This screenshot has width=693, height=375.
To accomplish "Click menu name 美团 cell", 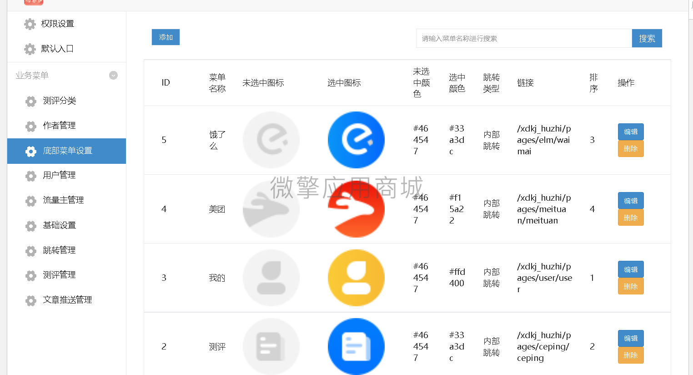I will coord(217,209).
